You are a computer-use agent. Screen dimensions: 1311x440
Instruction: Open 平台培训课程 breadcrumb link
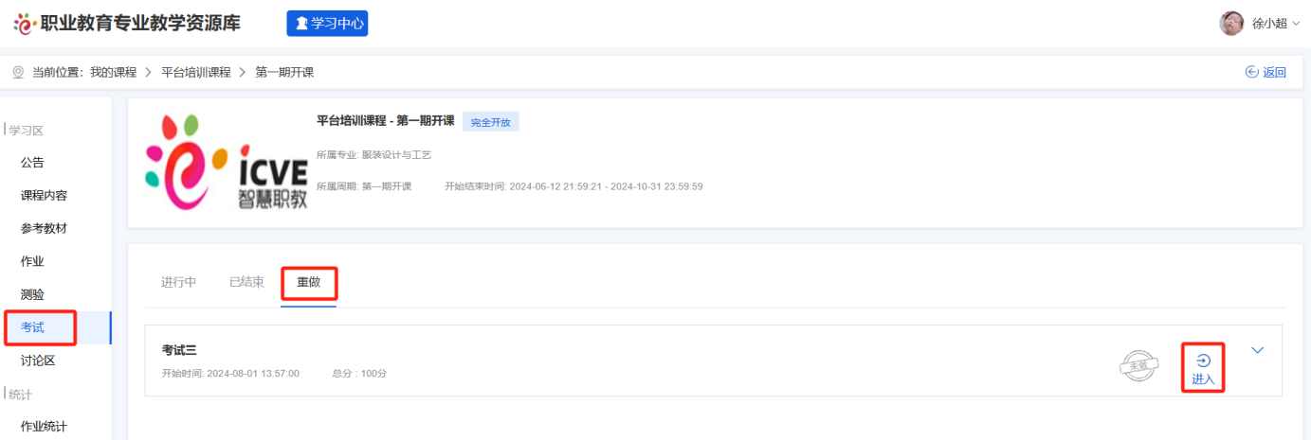[x=195, y=72]
